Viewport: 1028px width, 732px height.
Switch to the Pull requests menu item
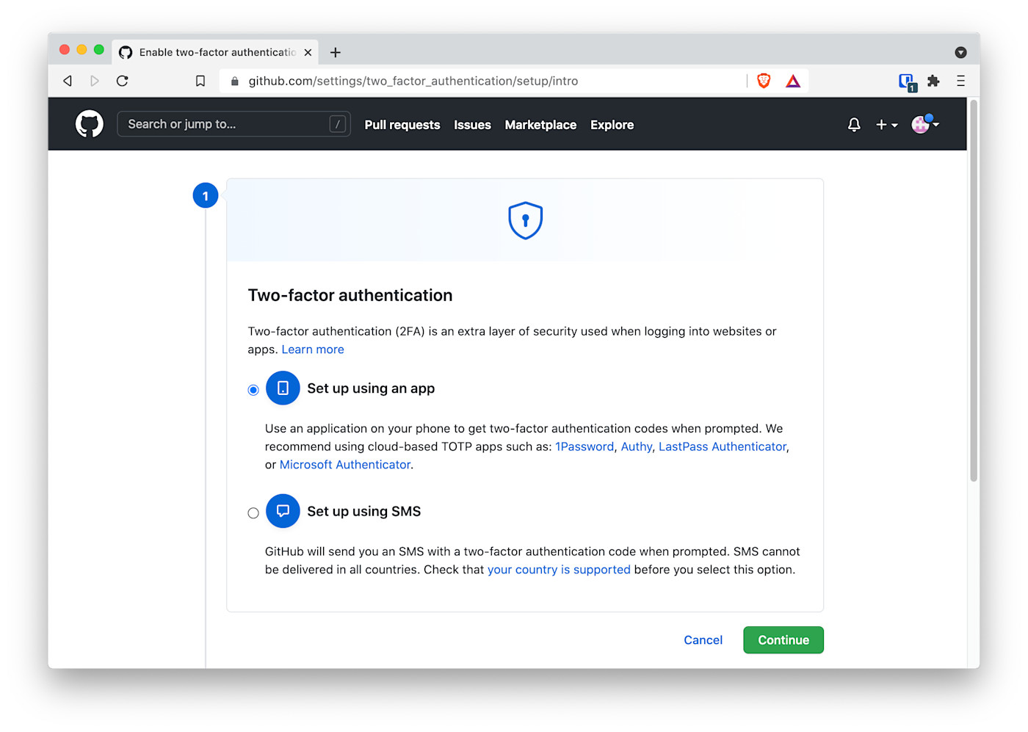pyautogui.click(x=402, y=125)
